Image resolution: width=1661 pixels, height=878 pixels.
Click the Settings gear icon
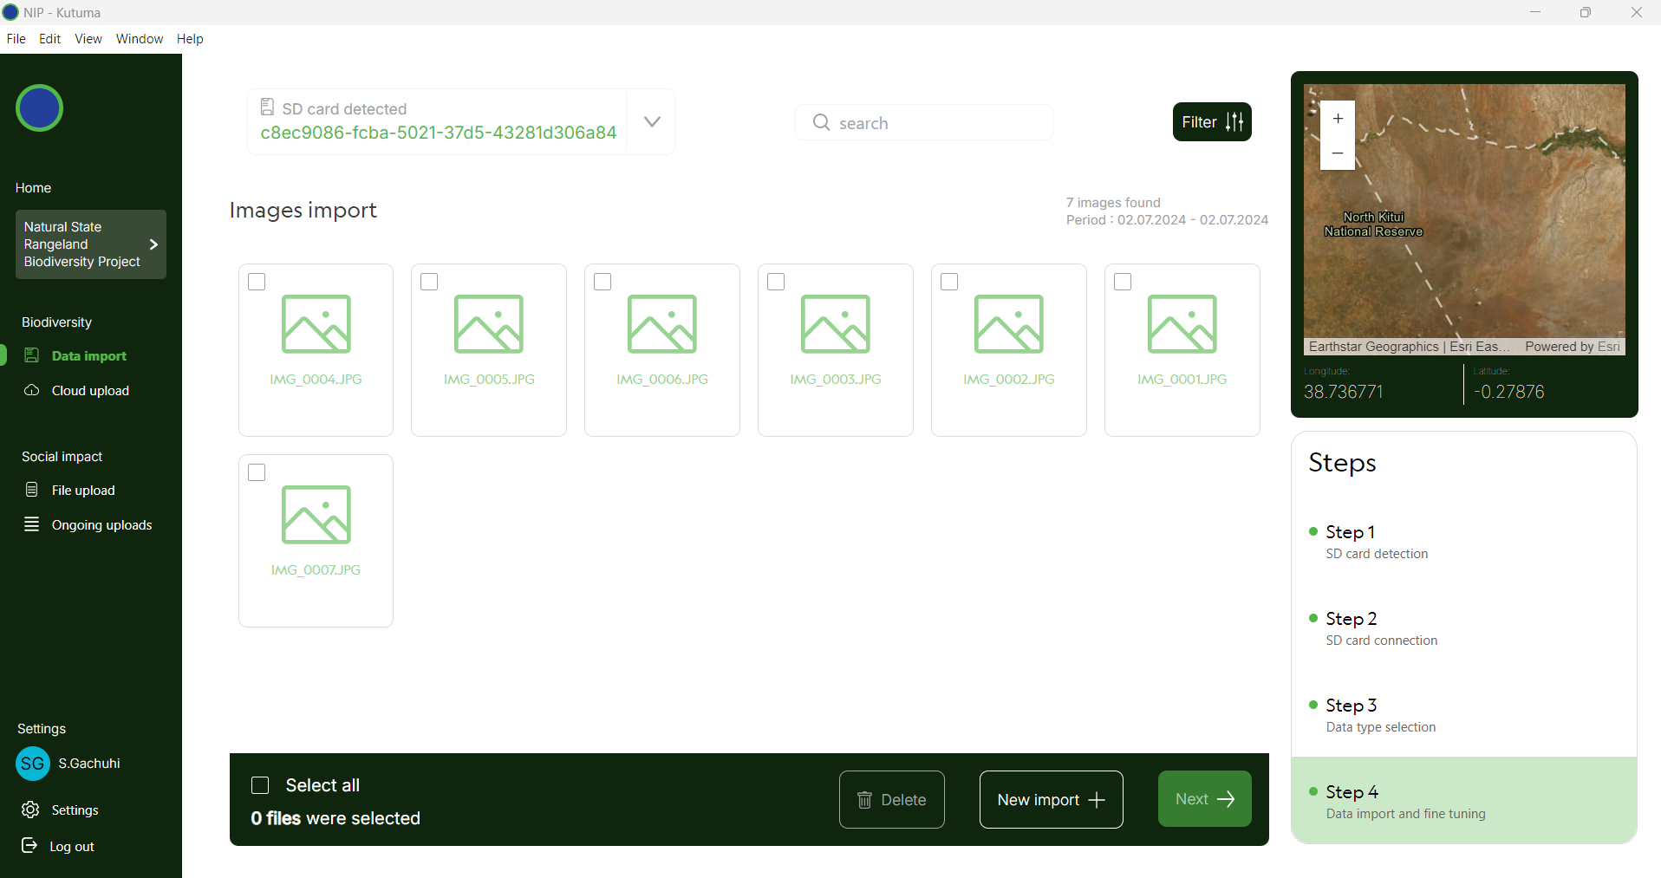coord(30,810)
